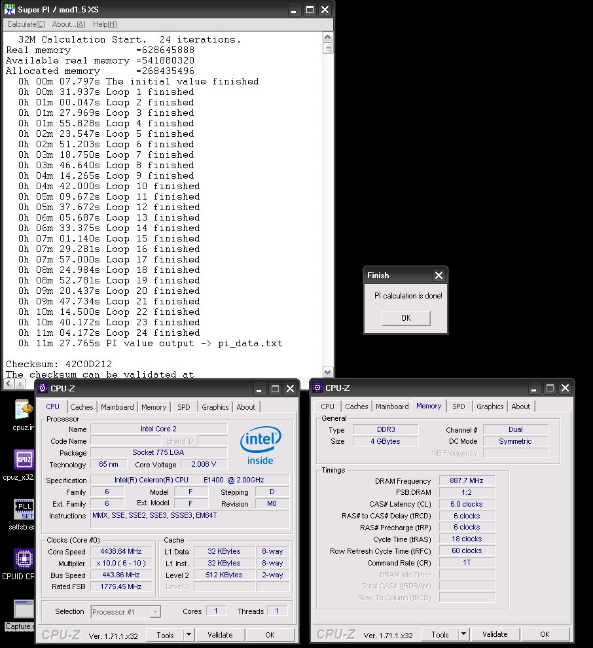This screenshot has width=593, height=648.
Task: Switch to Graphics tab in left CPU-Z
Action: pos(215,407)
